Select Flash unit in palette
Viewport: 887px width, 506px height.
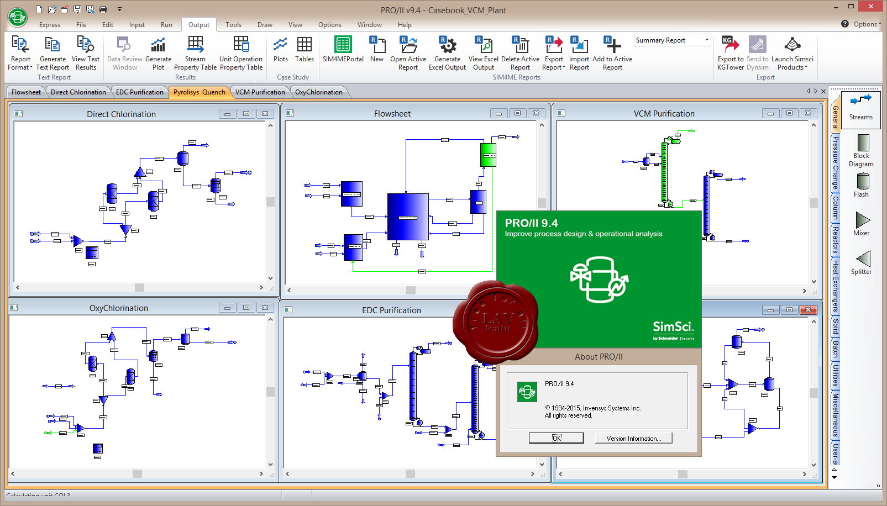[x=861, y=185]
